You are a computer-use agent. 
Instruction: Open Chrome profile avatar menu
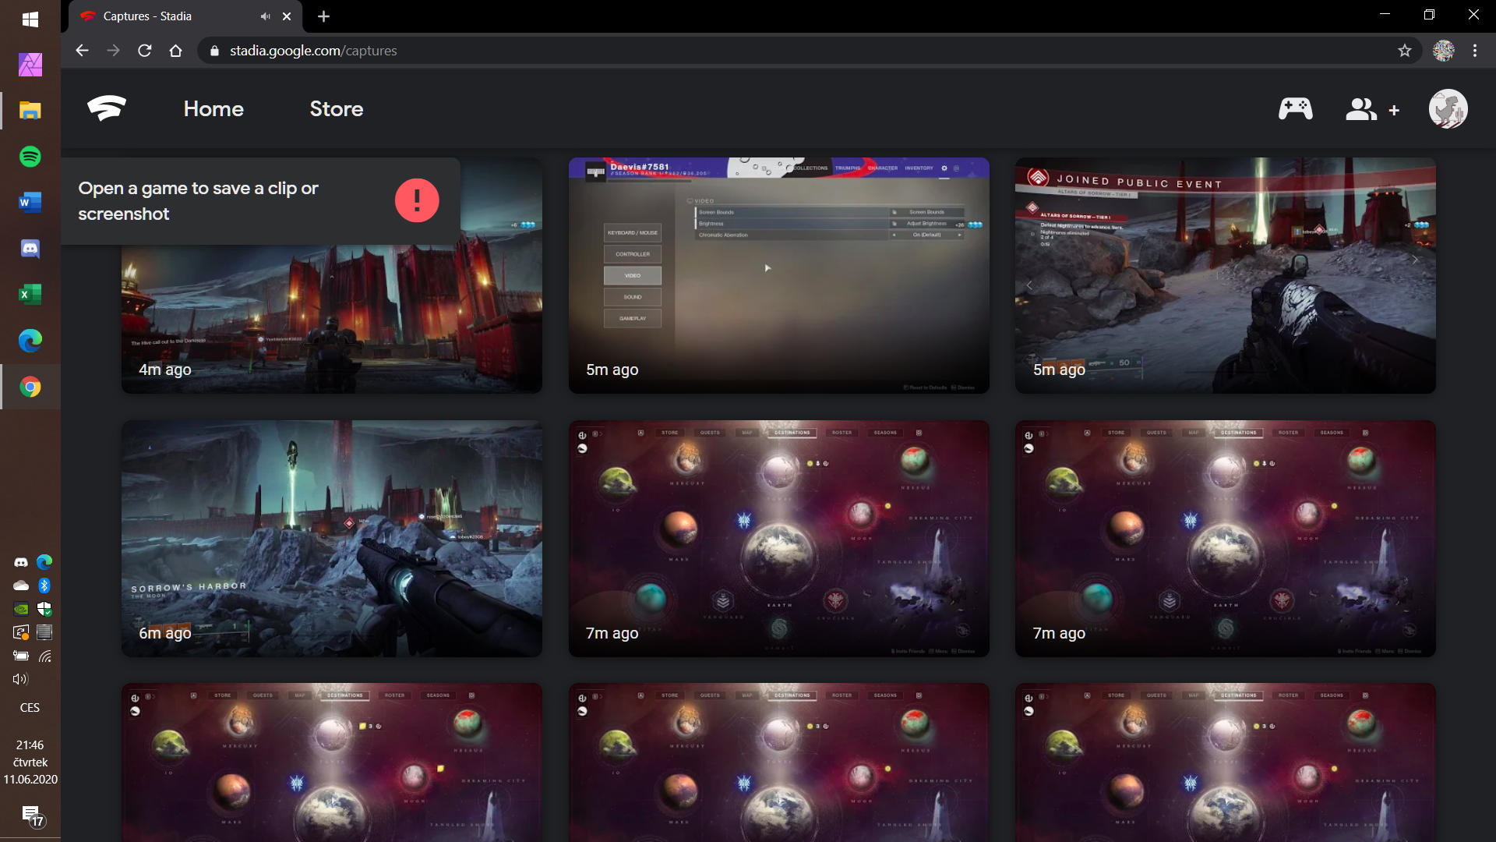pyautogui.click(x=1444, y=51)
